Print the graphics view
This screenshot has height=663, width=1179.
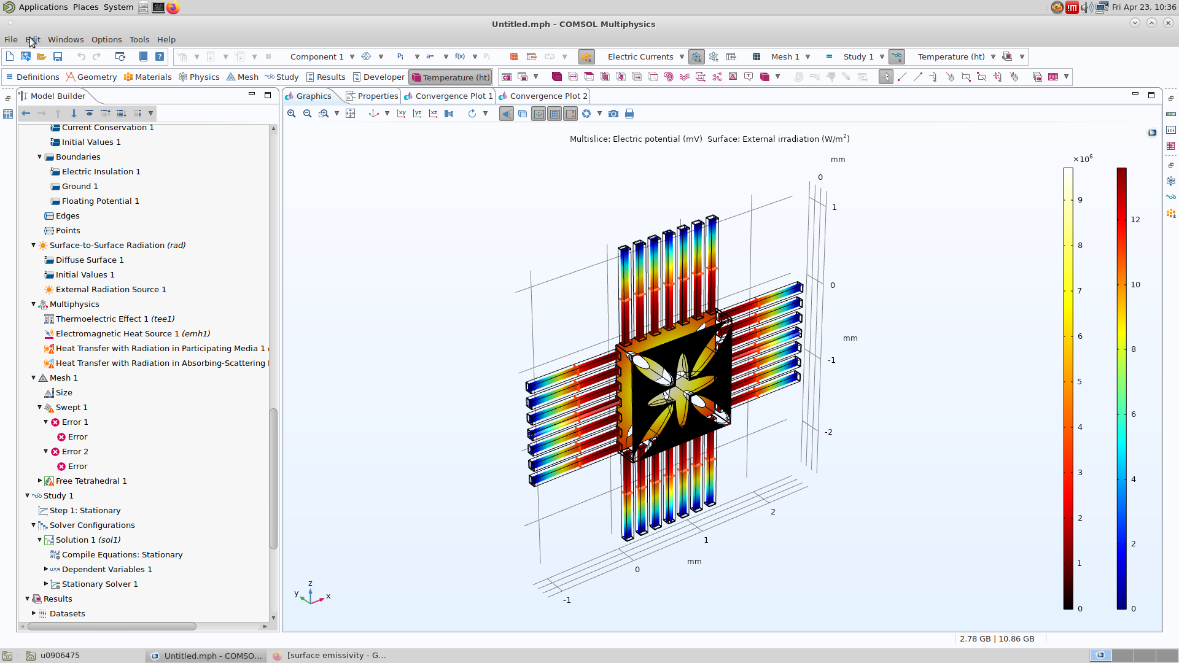pyautogui.click(x=629, y=114)
